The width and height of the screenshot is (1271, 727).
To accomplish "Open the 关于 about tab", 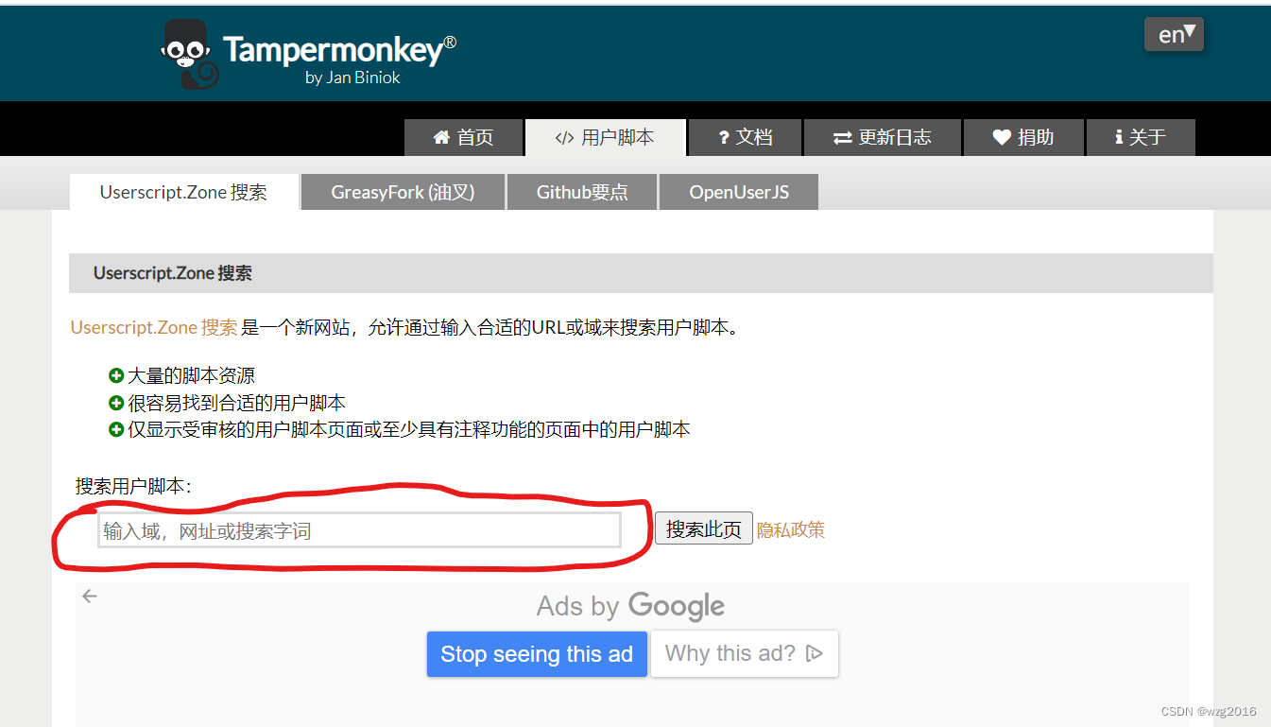I will click(x=1141, y=137).
